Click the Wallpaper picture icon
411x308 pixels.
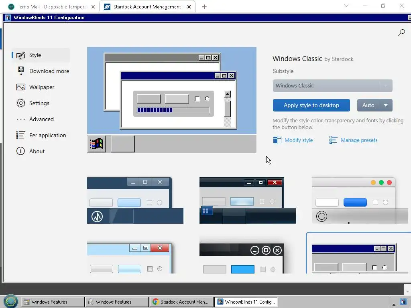coord(21,87)
